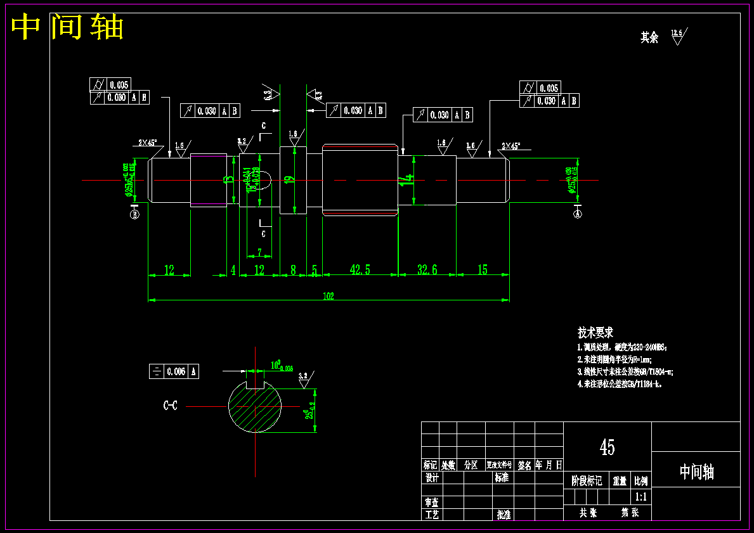Select the 2×45° chamfer note near datum A

click(x=510, y=146)
